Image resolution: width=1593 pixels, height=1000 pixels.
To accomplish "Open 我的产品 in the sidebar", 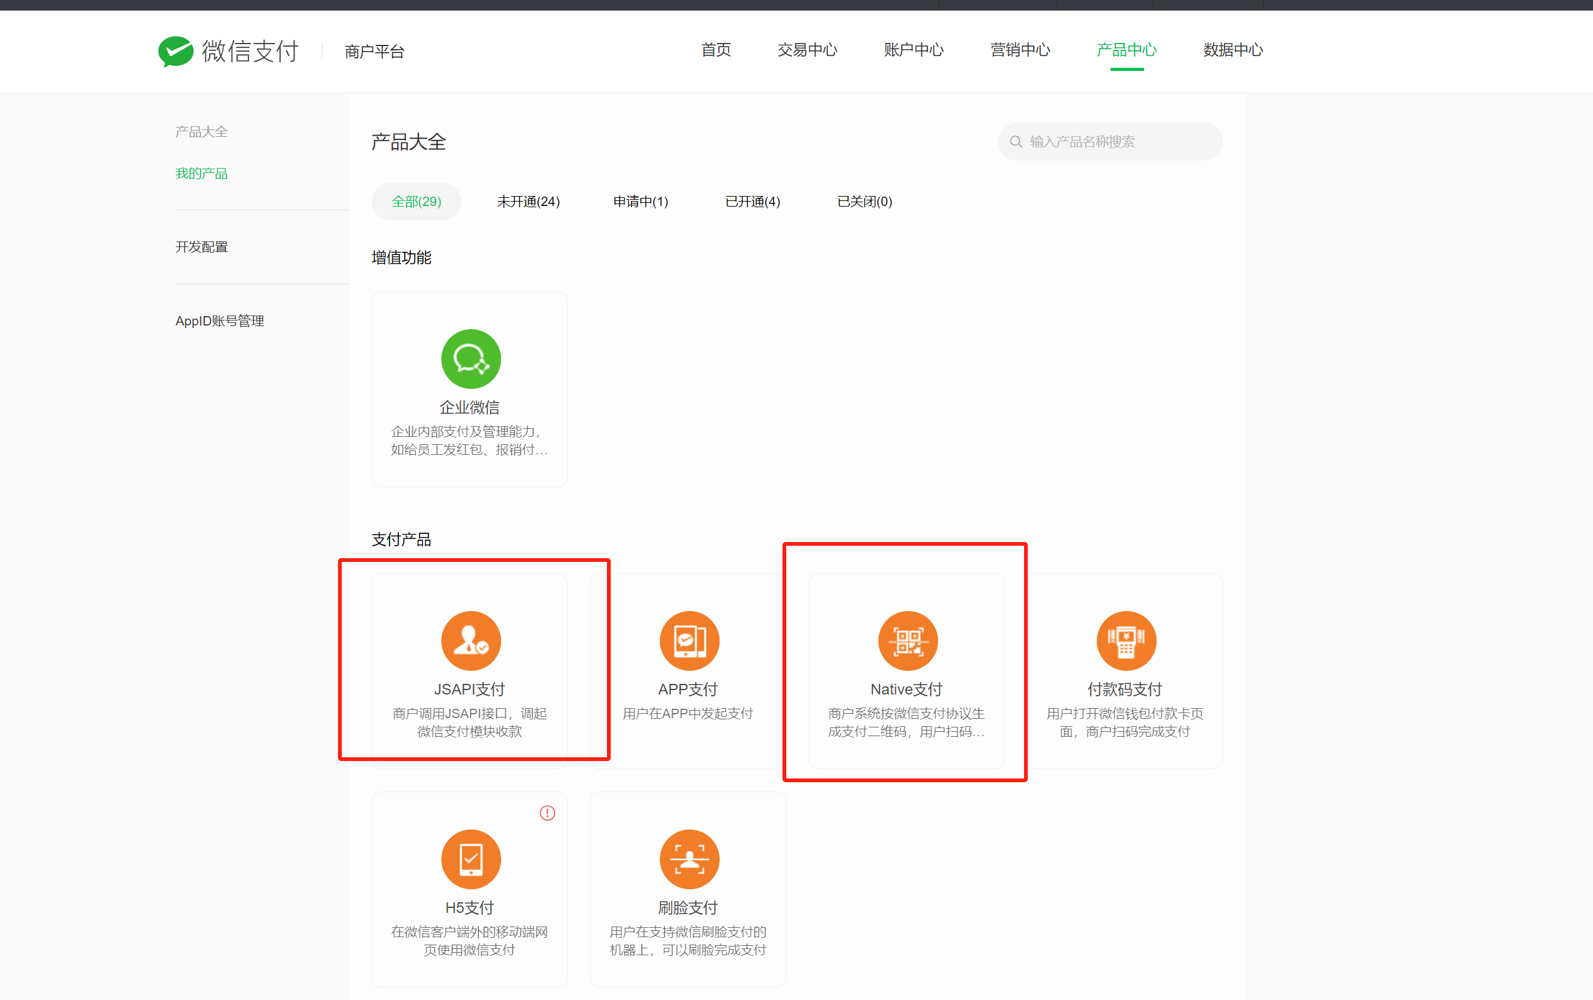I will [201, 173].
